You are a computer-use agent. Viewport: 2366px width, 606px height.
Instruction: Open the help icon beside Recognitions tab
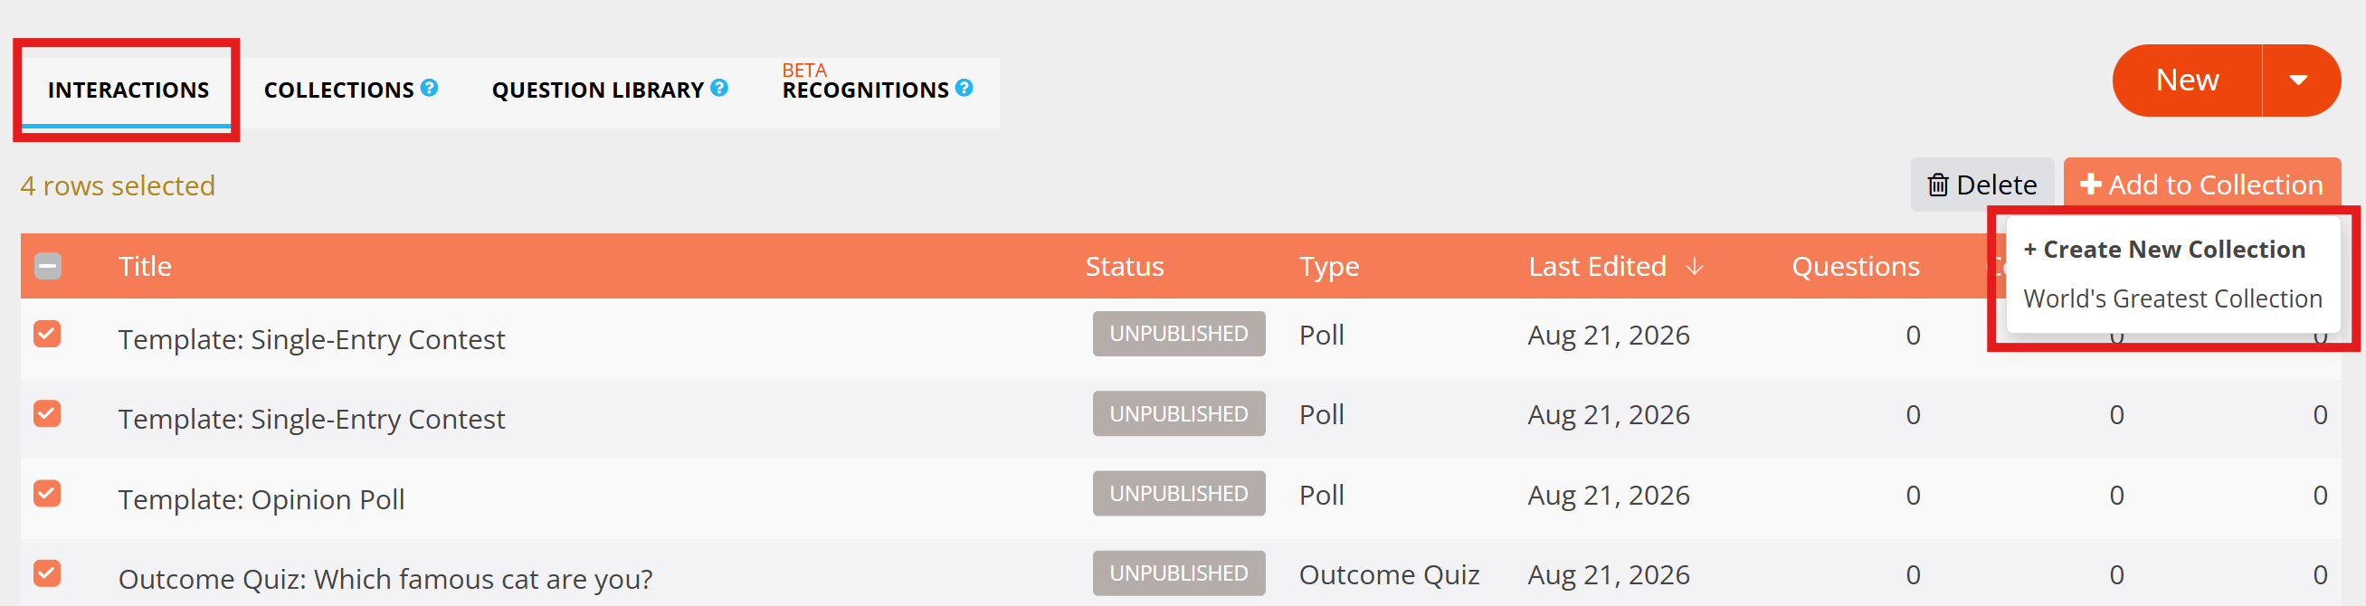click(964, 88)
